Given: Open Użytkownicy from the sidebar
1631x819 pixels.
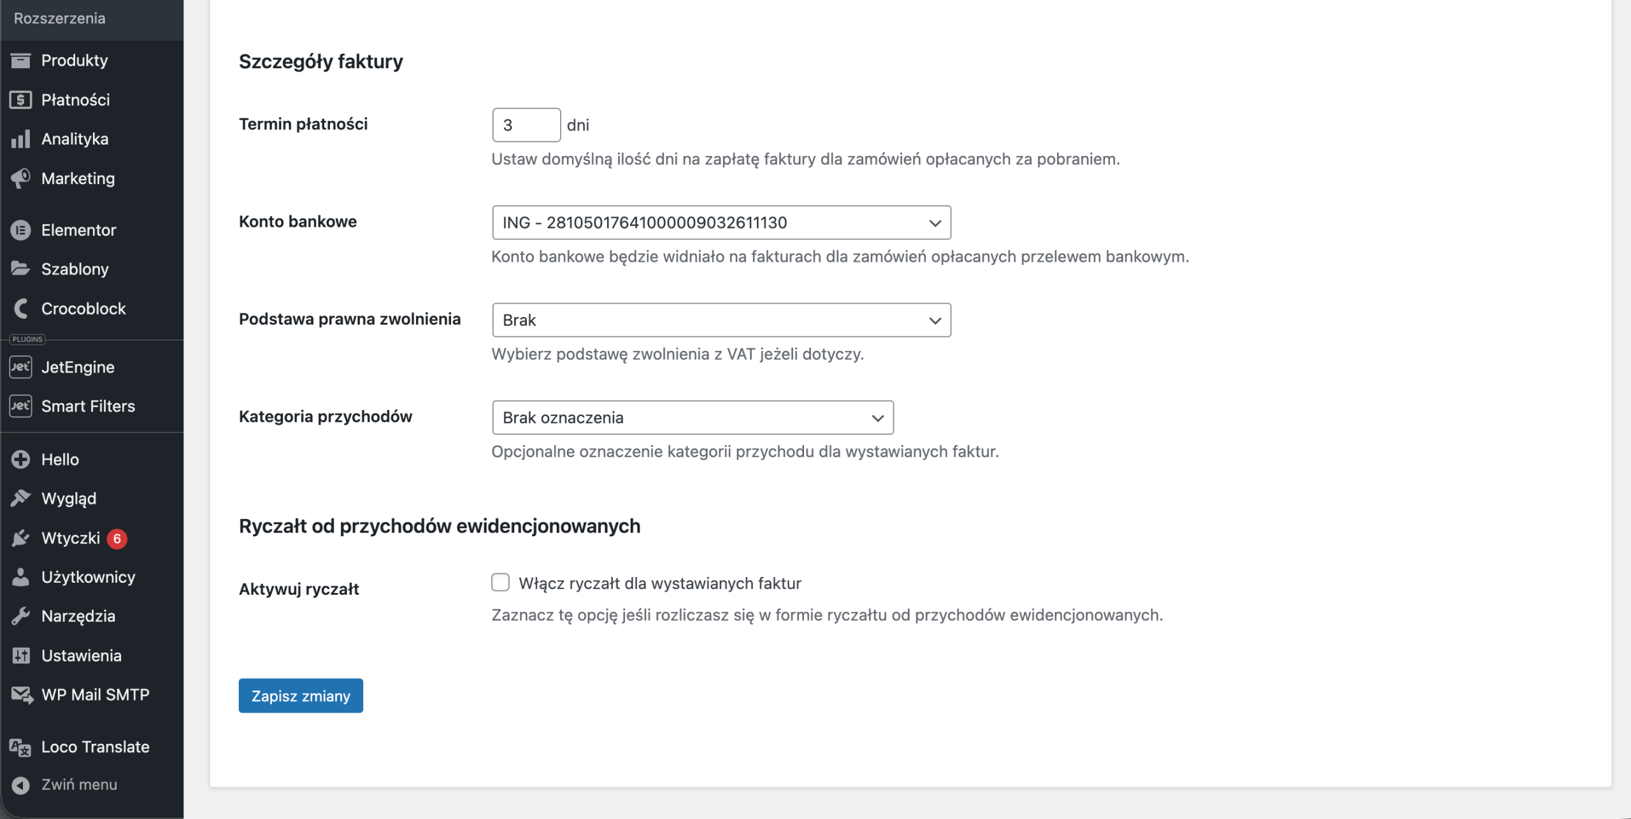Looking at the screenshot, I should pos(88,577).
